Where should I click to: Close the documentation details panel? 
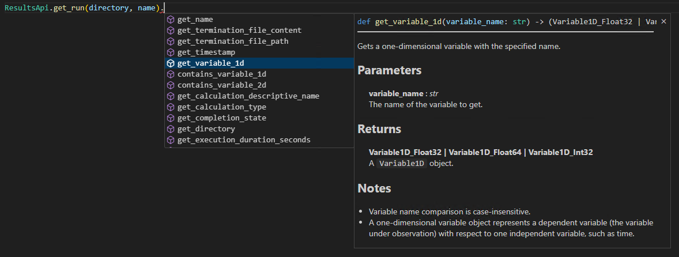(x=663, y=21)
